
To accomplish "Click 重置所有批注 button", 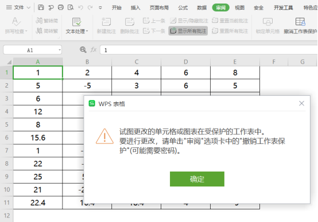I will (x=230, y=31).
